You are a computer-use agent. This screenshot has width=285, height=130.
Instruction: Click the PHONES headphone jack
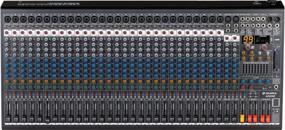(276, 87)
